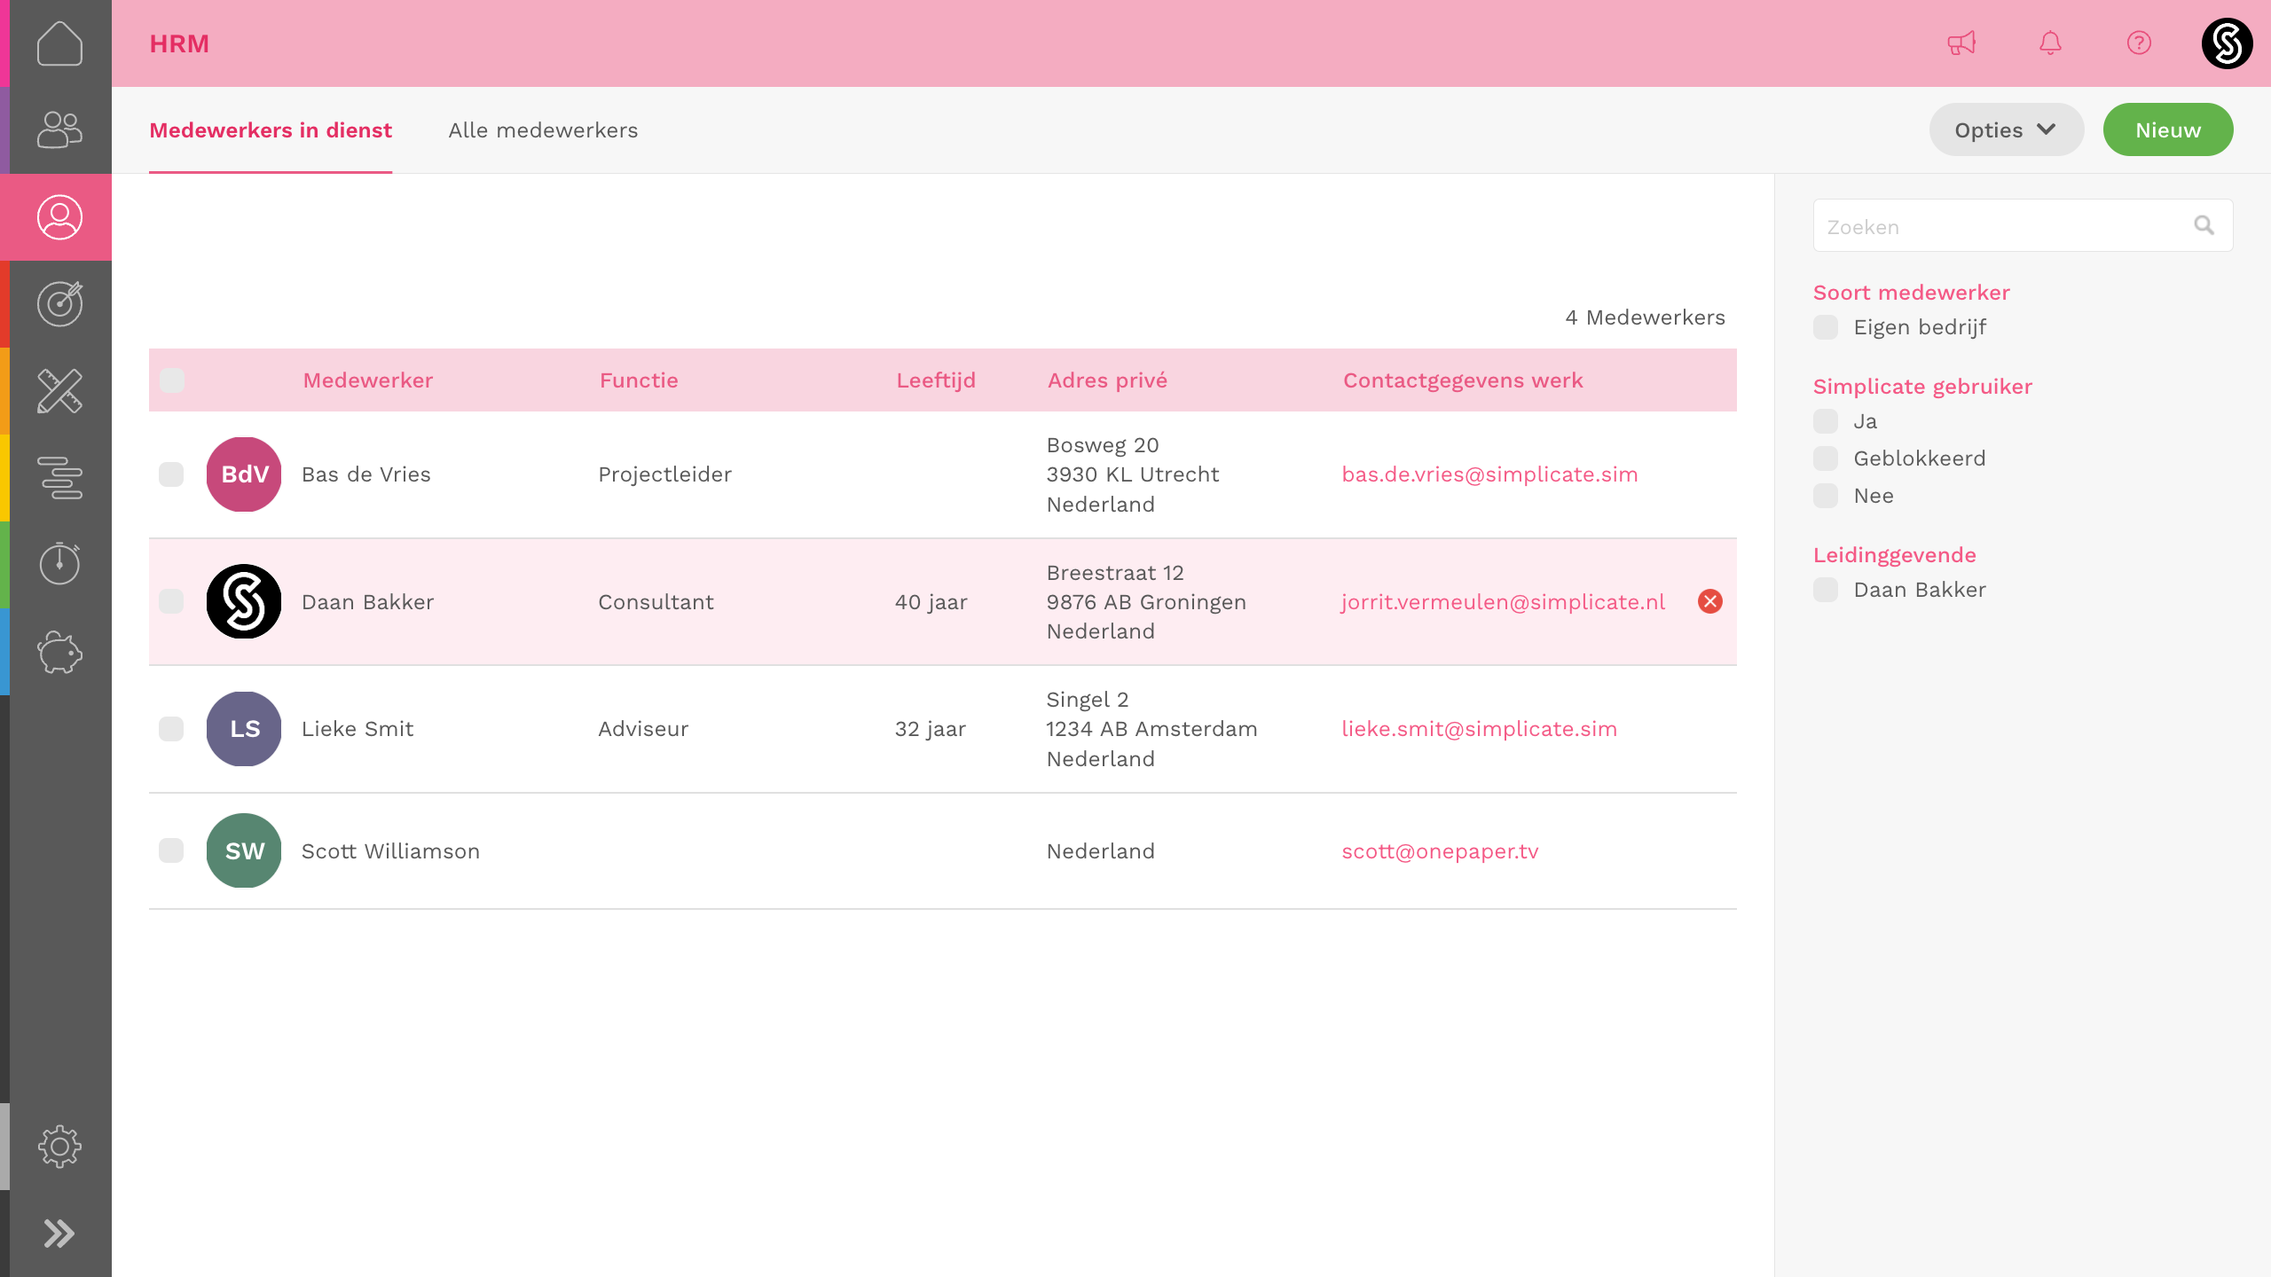Open the Projects ruler-and-pencil icon
Image resolution: width=2271 pixels, height=1277 pixels.
point(59,391)
